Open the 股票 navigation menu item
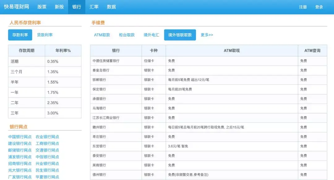Image resolution: width=334 pixels, height=180 pixels. point(42,7)
